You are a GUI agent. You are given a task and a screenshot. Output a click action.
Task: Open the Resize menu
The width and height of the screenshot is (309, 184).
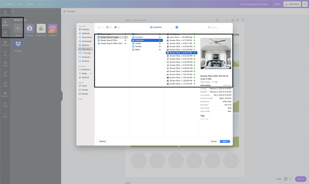point(30,4)
